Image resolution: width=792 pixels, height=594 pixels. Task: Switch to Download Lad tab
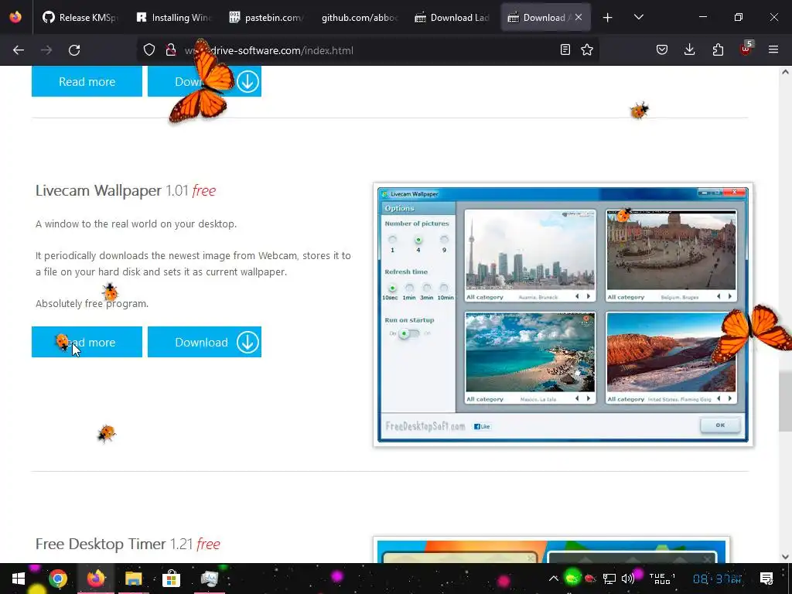tap(452, 18)
